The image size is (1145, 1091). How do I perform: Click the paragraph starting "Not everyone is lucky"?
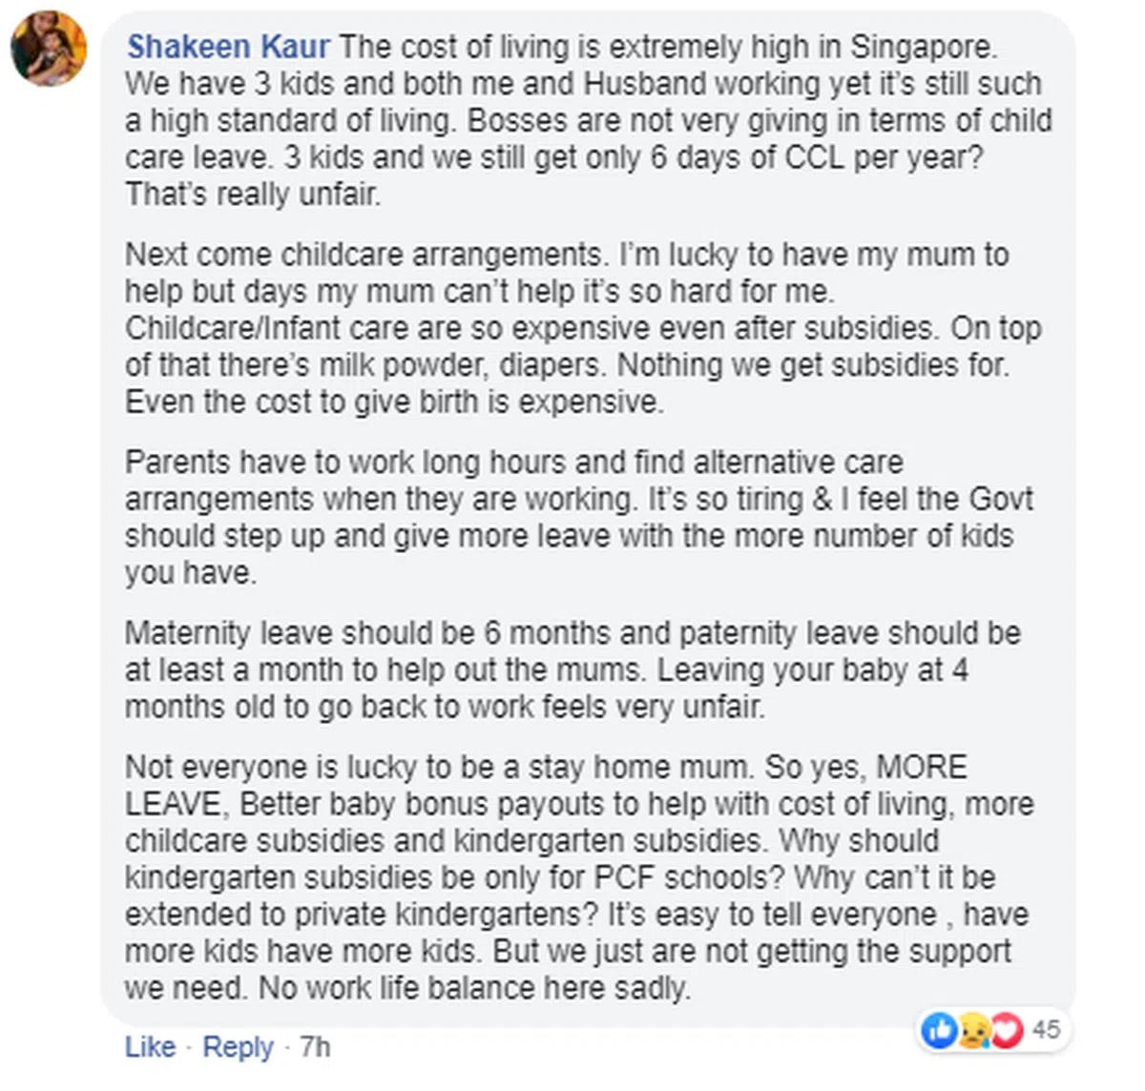pyautogui.click(x=578, y=877)
